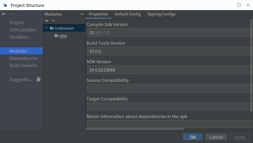Select Dependencies in the left sidebar
Image resolution: width=253 pixels, height=143 pixels.
coord(24,58)
